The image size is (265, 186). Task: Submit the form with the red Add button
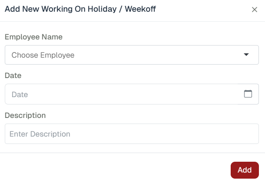point(245,170)
